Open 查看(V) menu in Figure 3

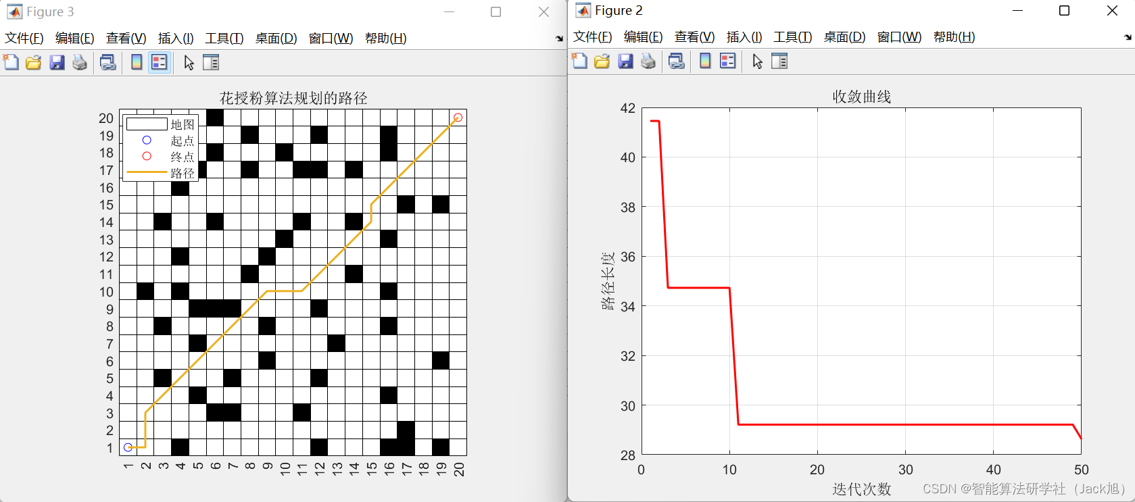coord(126,39)
